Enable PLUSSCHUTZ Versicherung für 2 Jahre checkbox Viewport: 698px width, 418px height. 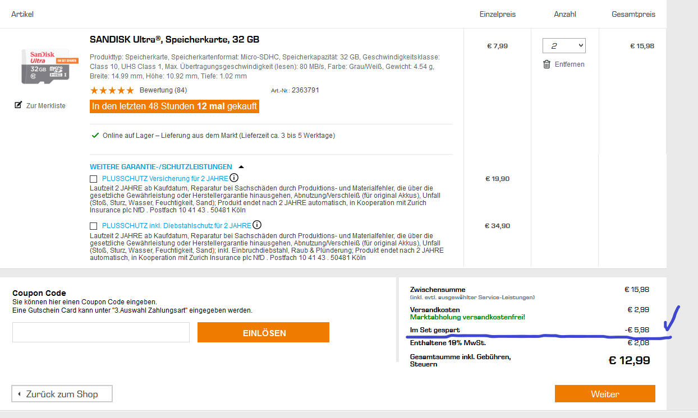point(94,179)
